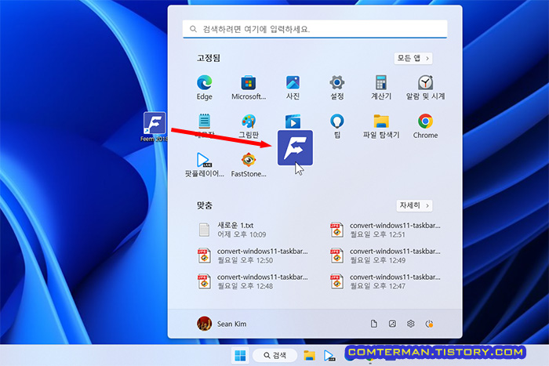Open Sean Kim user account menu
549x366 pixels.
[222, 324]
